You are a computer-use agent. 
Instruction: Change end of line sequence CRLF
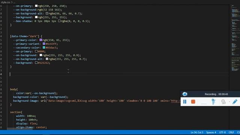pos(231,132)
